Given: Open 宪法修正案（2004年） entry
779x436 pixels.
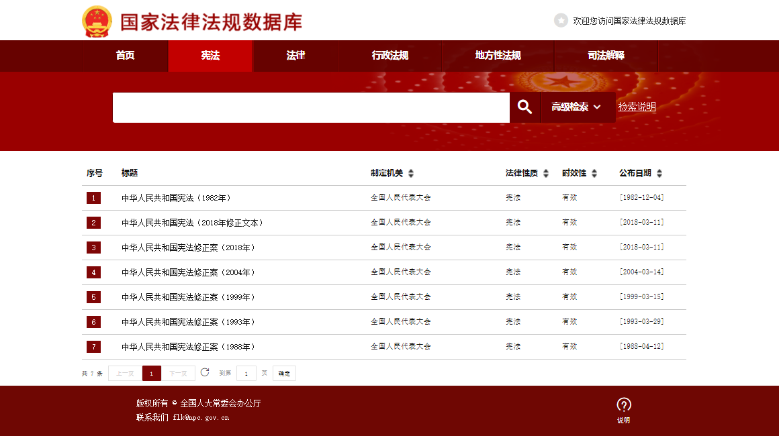Looking at the screenshot, I should 188,272.
